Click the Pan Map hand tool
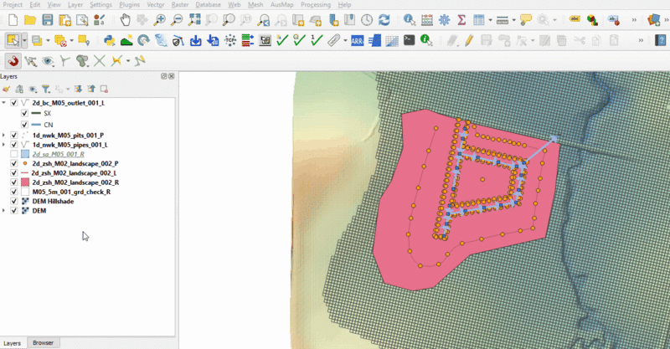The height and width of the screenshot is (349, 670). coord(125,19)
